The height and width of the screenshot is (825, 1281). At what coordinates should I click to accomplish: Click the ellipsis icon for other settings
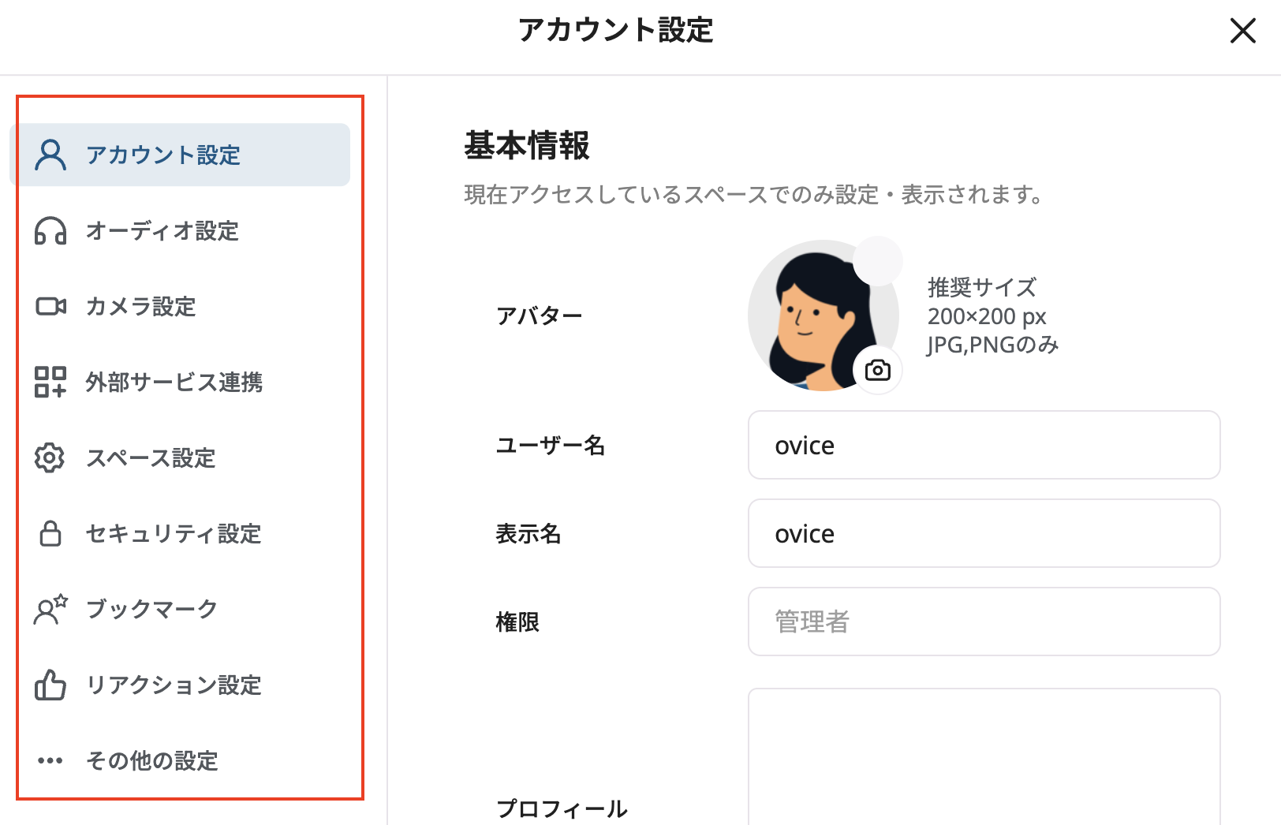pyautogui.click(x=50, y=760)
